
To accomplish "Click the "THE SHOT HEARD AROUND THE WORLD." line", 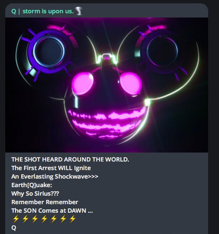I will click(x=70, y=160).
